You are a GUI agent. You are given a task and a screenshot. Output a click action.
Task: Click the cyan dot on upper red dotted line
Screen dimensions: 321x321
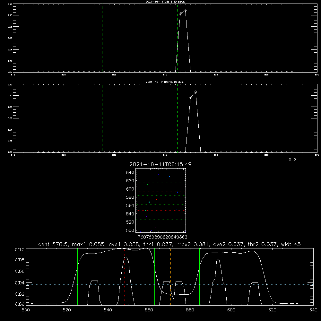point(177,192)
